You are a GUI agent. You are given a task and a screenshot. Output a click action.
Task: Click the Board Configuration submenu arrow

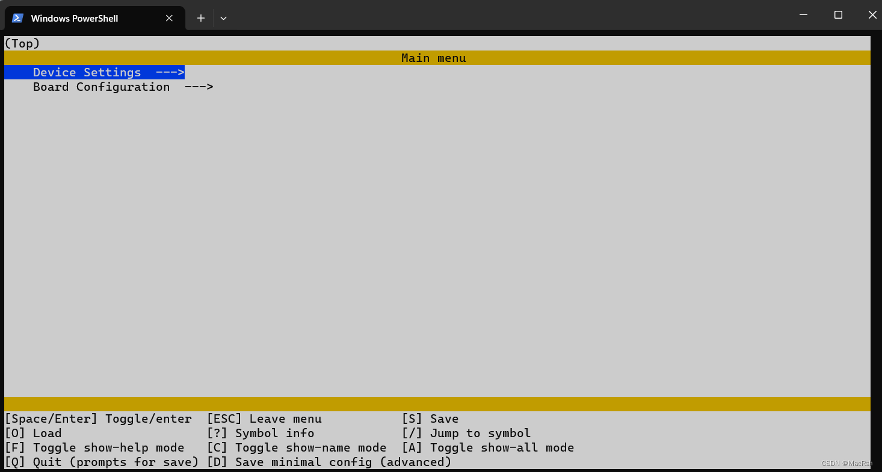coord(199,87)
